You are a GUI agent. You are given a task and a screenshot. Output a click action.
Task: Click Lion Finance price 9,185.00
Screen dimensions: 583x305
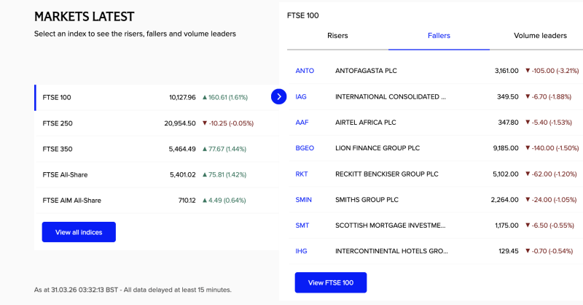(506, 148)
